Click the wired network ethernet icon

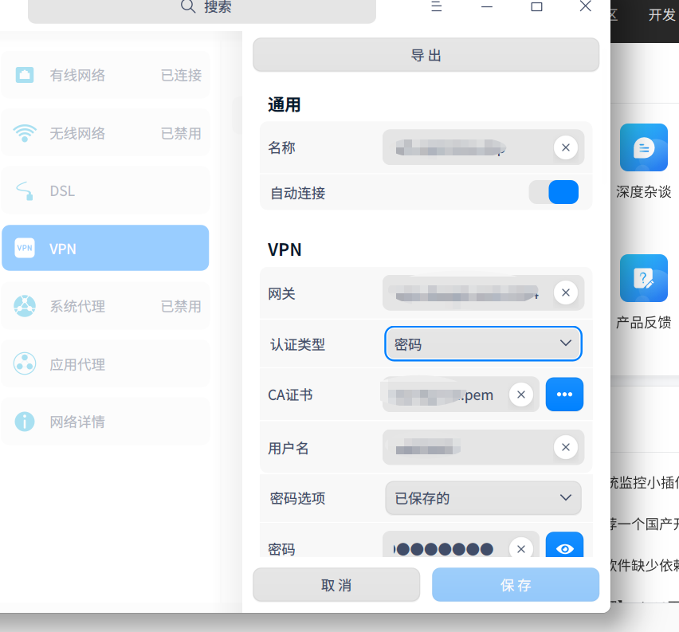[x=25, y=75]
